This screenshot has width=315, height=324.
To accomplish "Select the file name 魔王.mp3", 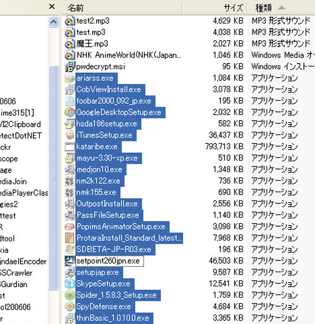I will pyautogui.click(x=92, y=44).
